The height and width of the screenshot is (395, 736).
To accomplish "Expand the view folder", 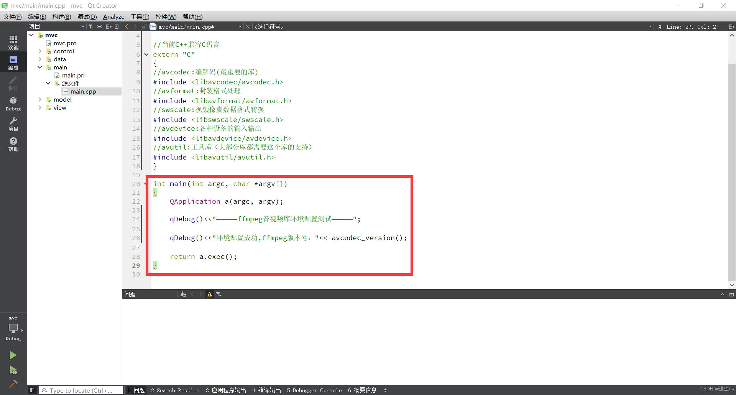I will [x=40, y=107].
